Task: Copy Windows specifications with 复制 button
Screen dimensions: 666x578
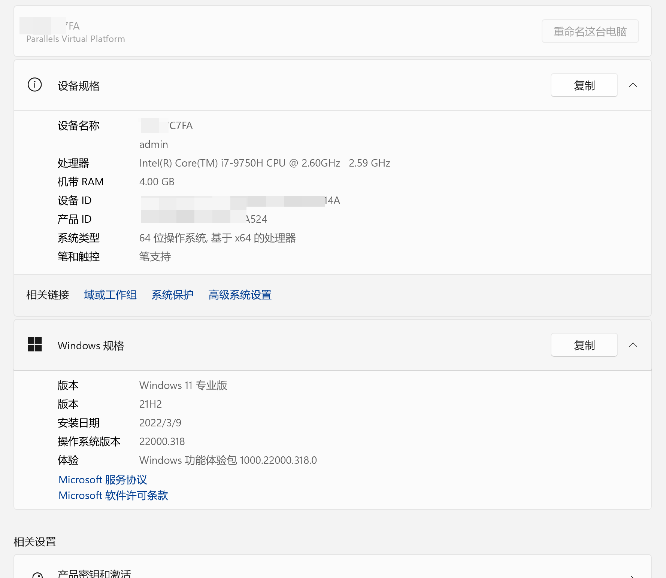Action: point(584,345)
